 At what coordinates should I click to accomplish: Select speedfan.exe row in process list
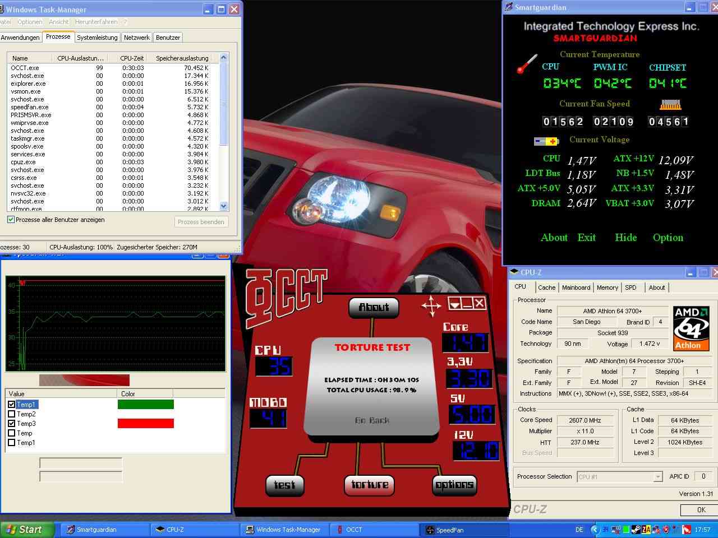(x=112, y=107)
